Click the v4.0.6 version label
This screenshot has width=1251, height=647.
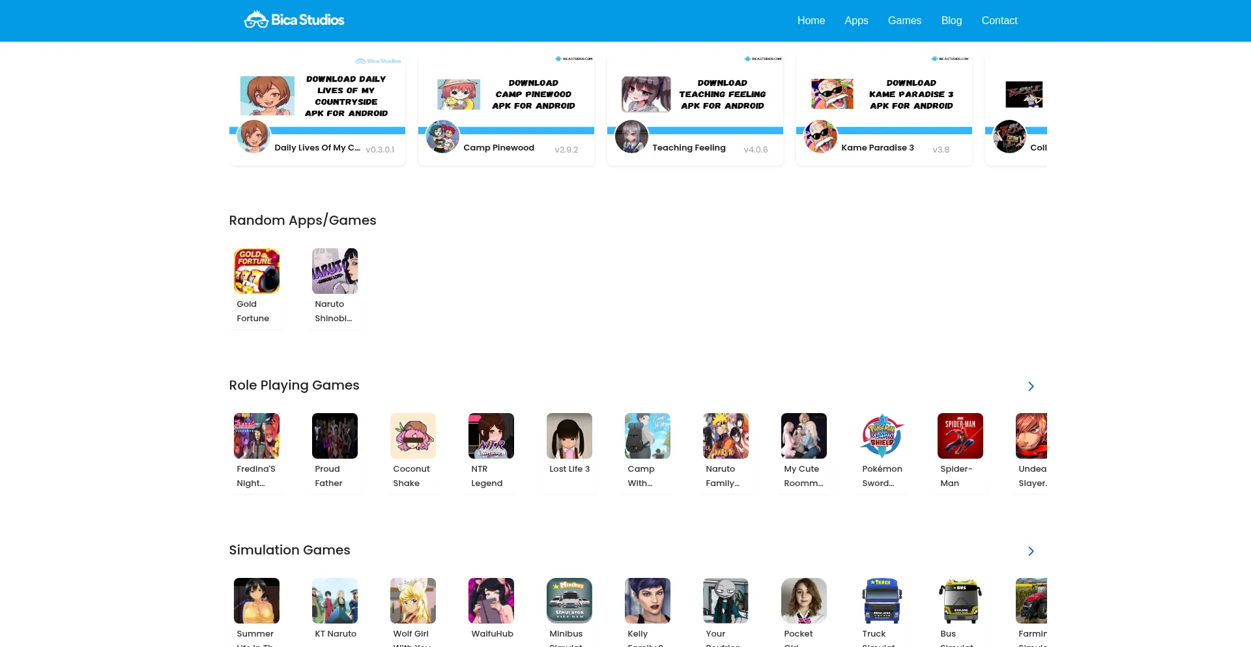[x=756, y=150]
